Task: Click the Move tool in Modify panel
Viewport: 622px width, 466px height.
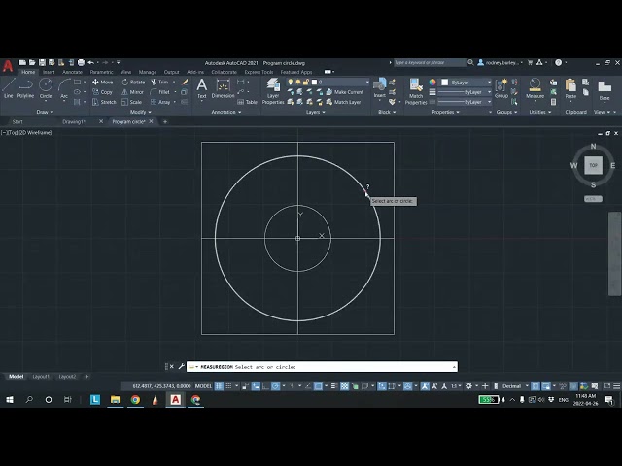Action: tap(103, 82)
